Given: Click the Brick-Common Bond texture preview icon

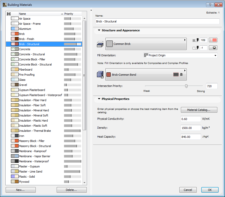Looking at the screenshot, I should tap(176, 74).
